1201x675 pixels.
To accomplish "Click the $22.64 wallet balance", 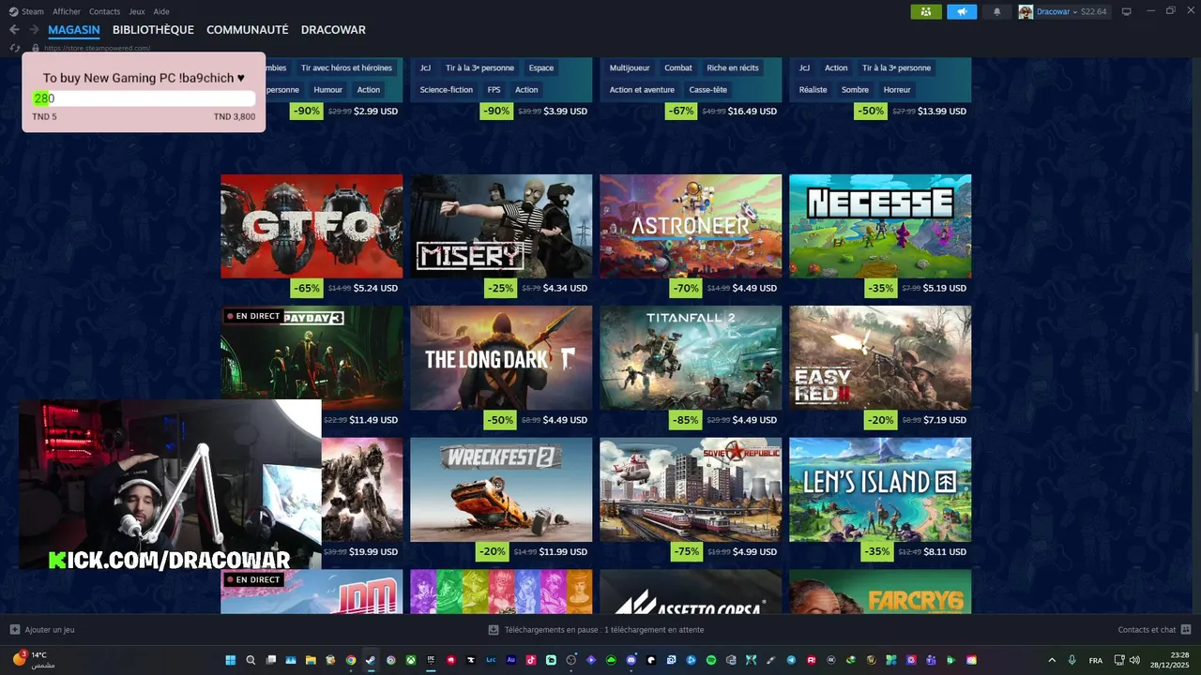I will 1094,12.
